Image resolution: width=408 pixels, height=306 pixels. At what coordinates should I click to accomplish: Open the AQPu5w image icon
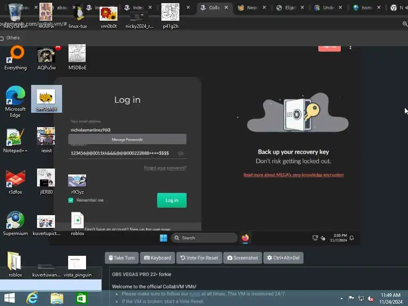click(x=46, y=58)
